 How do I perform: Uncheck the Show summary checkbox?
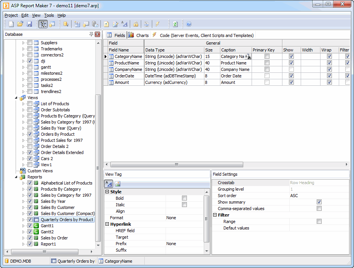[319, 202]
